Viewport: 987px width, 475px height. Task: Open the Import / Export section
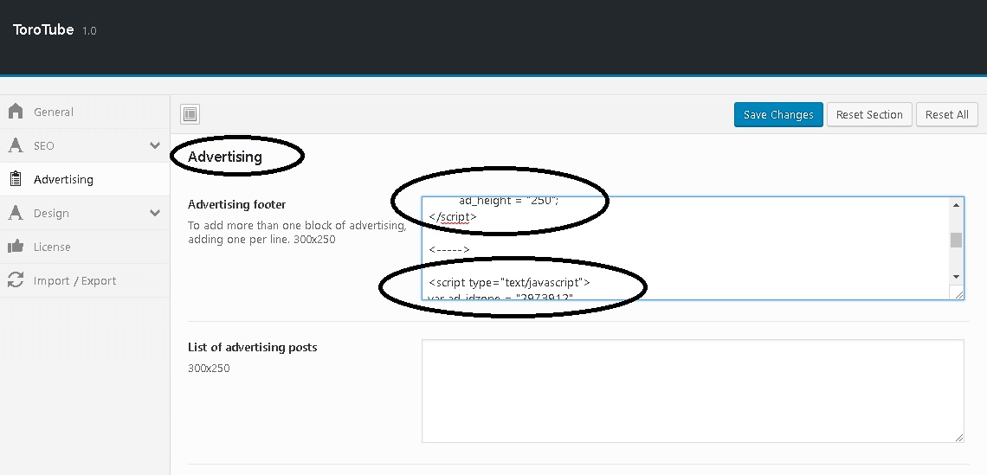85,280
